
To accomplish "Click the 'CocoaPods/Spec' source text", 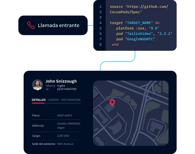I will [x=126, y=12].
